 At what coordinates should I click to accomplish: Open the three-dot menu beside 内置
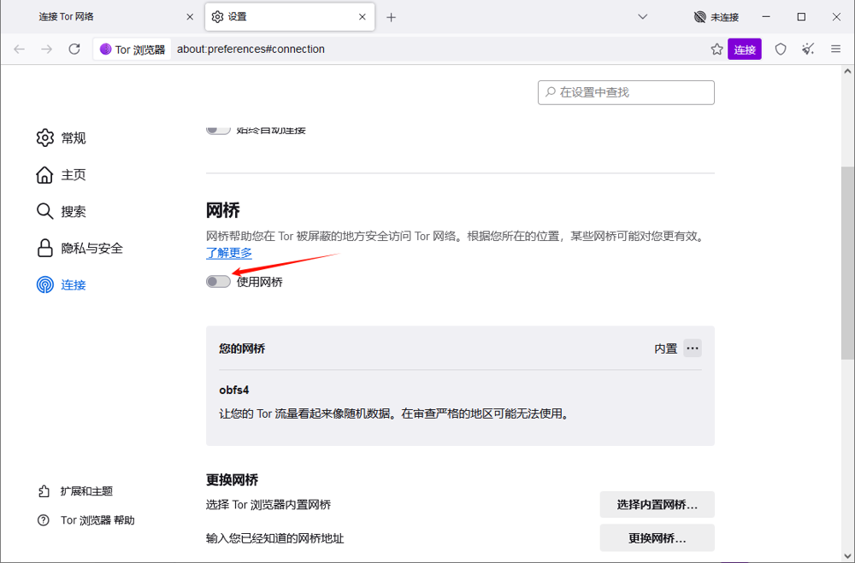(x=693, y=348)
